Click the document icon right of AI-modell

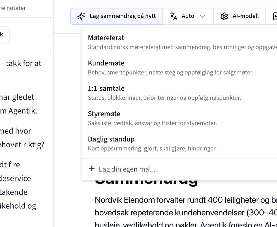(275, 16)
